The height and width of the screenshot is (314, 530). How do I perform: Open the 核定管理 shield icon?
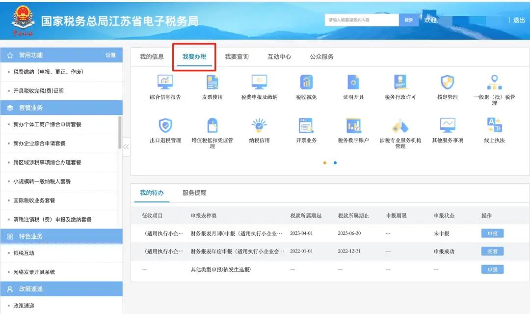(x=448, y=82)
